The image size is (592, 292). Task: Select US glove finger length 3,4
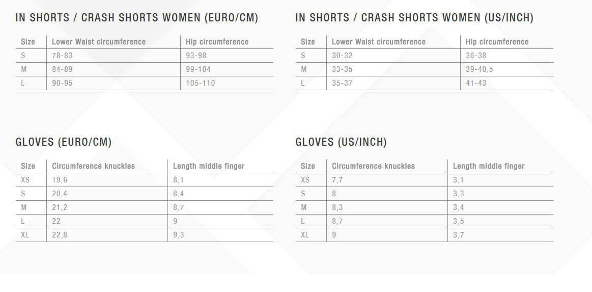click(x=459, y=207)
